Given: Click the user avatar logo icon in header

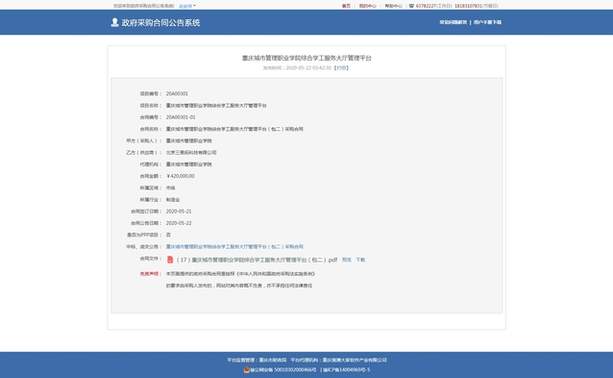Looking at the screenshot, I should point(114,22).
